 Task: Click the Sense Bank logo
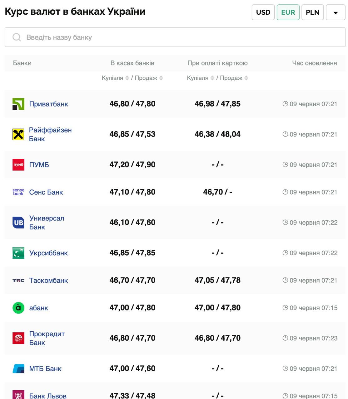(x=18, y=192)
